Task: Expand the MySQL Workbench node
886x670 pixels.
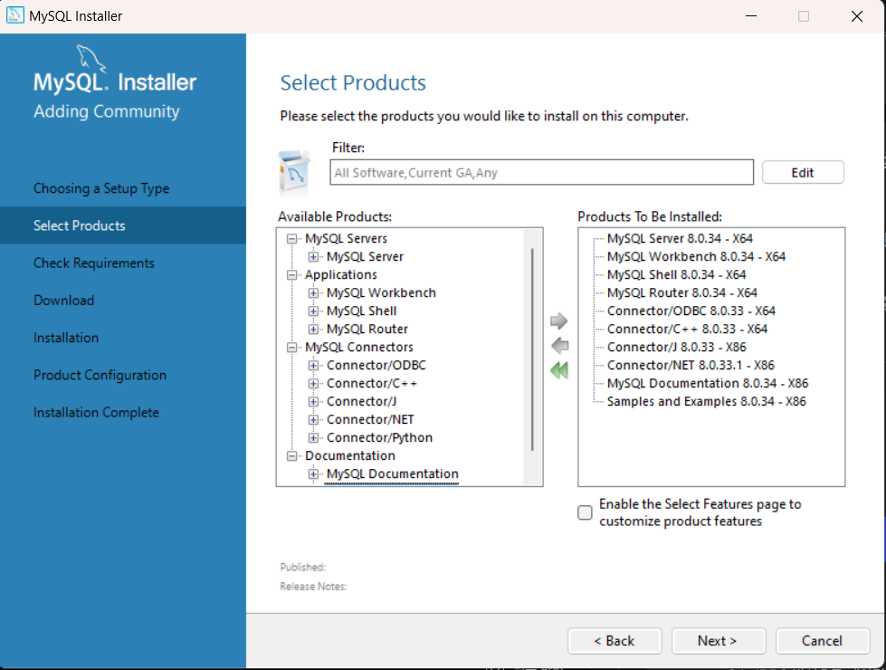Action: pos(313,292)
